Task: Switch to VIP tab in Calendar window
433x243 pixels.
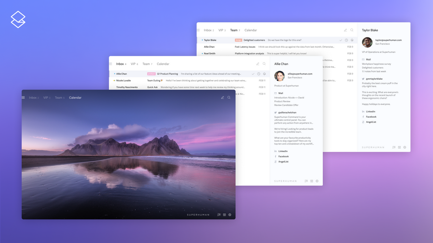Action: [x=47, y=97]
